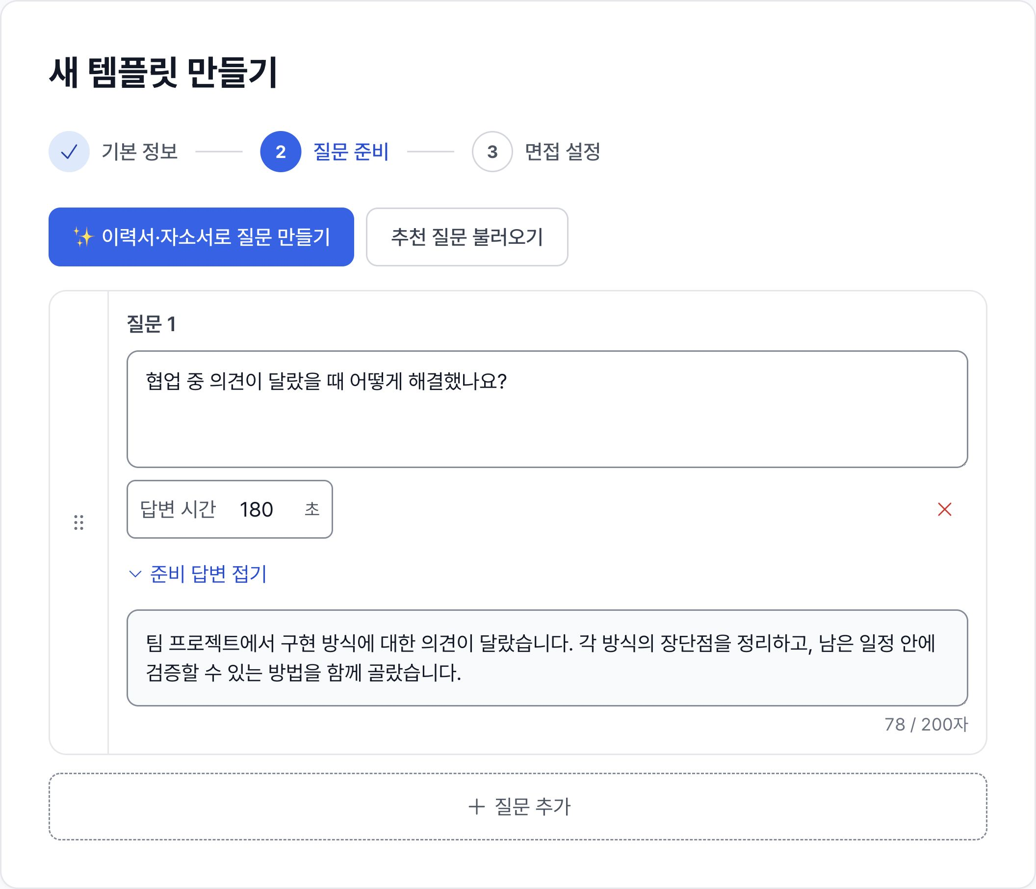This screenshot has width=1036, height=889.
Task: Click the 78 / 200자 character count
Action: click(926, 724)
